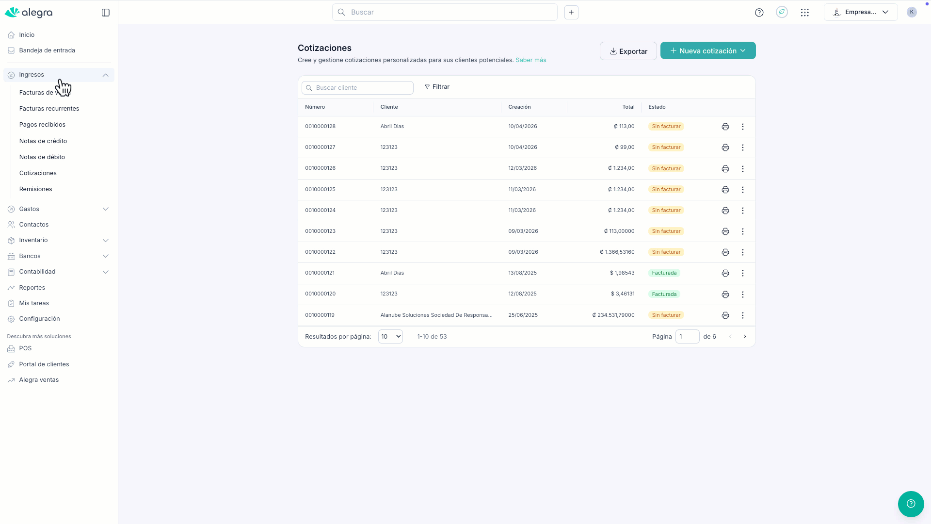Viewport: 931px width, 524px height.
Task: Open the Saber más link
Action: point(530,60)
